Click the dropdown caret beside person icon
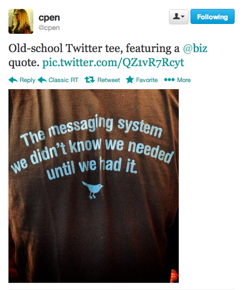 [x=183, y=16]
